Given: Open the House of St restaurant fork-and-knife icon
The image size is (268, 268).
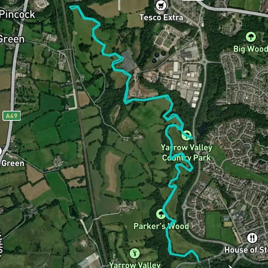Looking at the screenshot, I should click(252, 238).
